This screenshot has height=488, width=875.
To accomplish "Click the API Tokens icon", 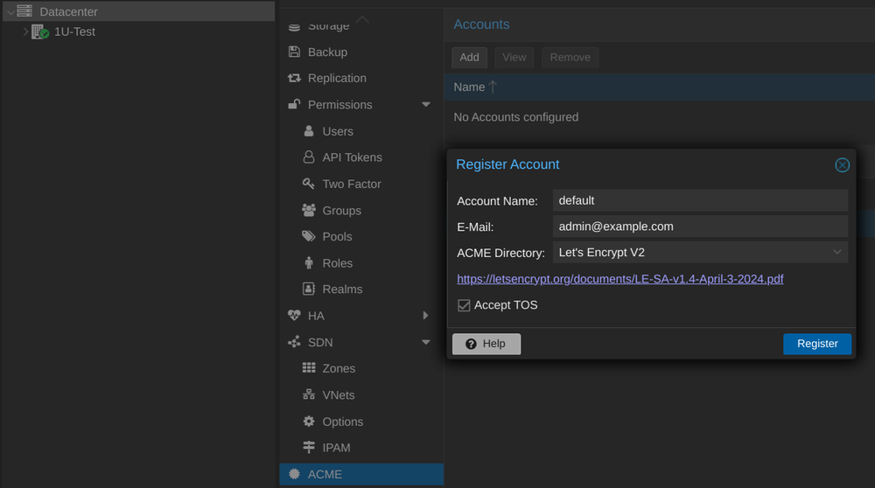I will pyautogui.click(x=309, y=157).
